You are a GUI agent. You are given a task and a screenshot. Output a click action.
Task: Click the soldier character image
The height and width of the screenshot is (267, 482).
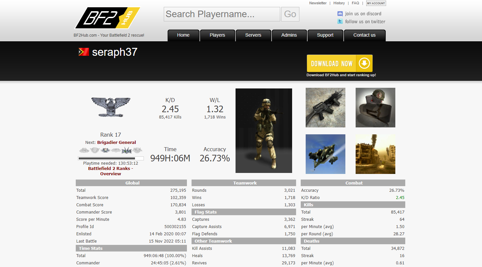click(264, 131)
